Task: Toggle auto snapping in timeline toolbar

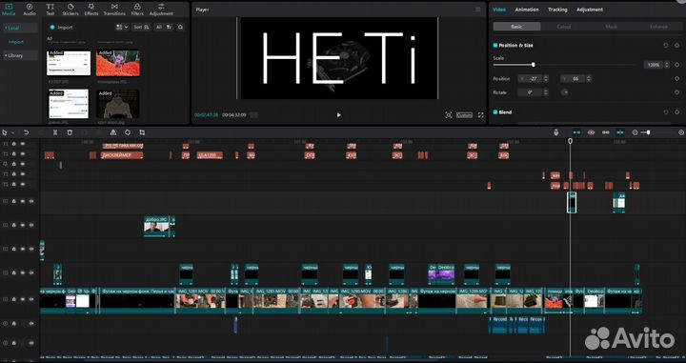Action: pos(591,132)
